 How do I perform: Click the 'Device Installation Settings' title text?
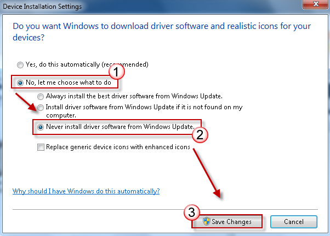42,7
